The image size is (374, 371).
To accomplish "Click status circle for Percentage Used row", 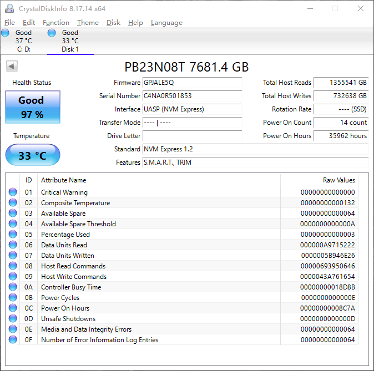I will (x=13, y=234).
